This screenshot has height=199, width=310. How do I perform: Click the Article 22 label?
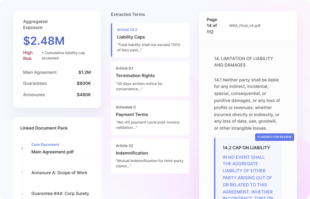[124, 146]
